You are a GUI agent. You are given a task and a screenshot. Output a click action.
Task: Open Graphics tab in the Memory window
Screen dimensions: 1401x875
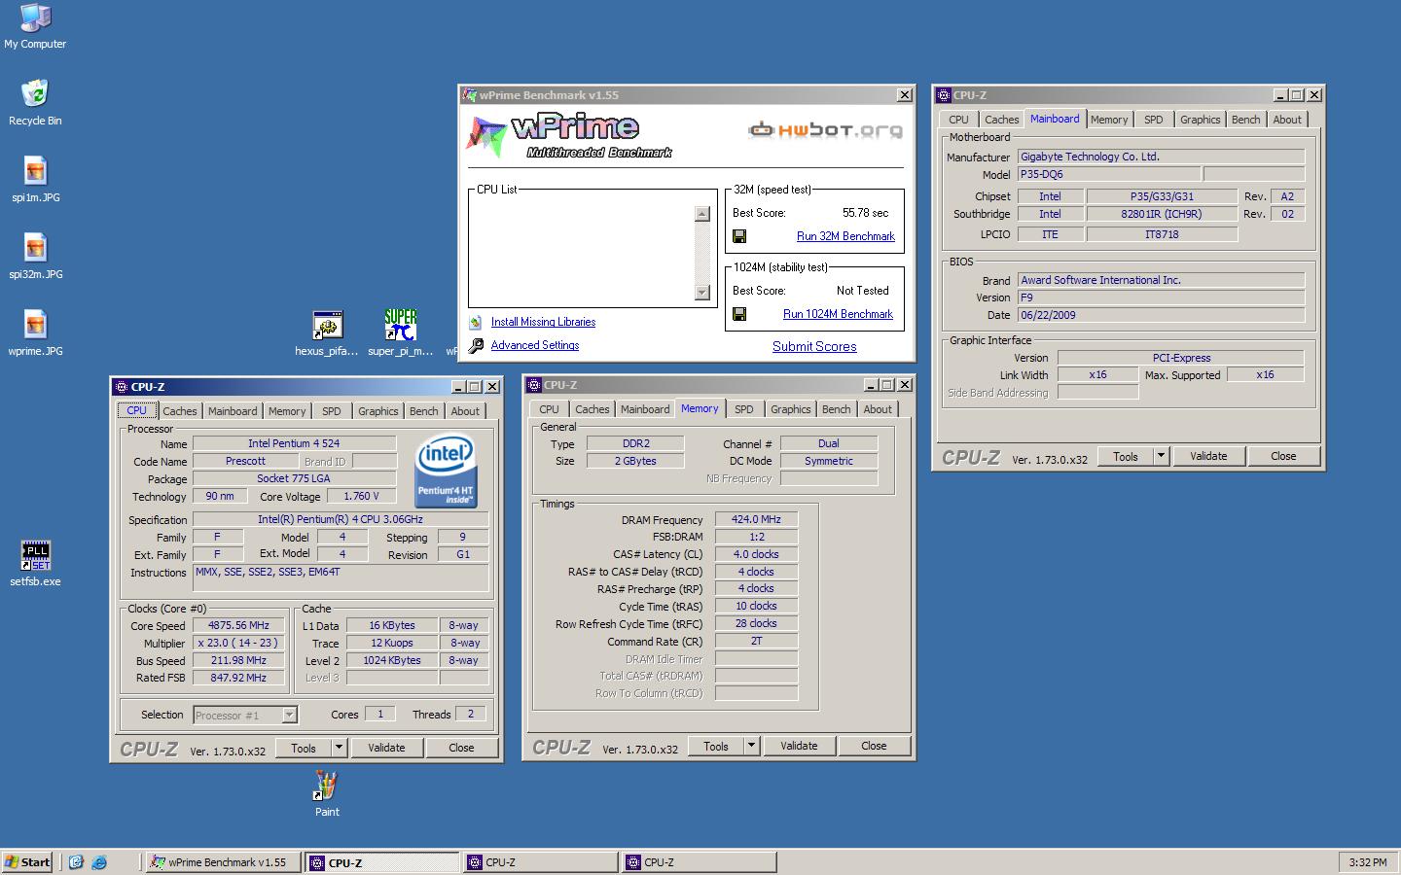791,409
